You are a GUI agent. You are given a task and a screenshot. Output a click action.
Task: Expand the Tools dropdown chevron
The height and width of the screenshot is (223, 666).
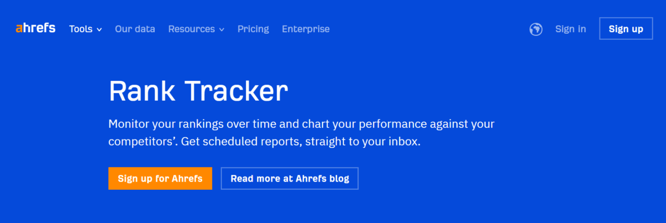pyautogui.click(x=99, y=29)
